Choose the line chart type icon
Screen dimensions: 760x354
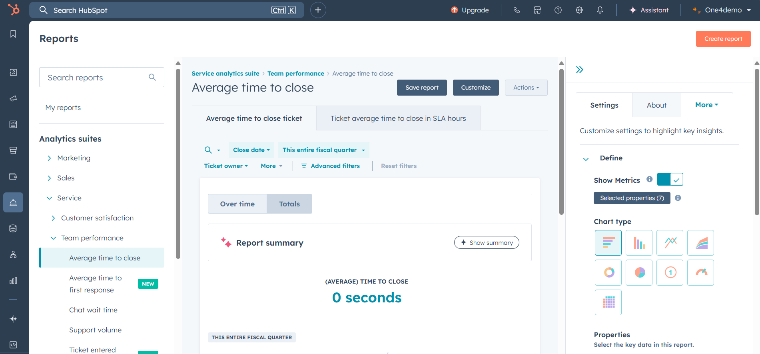[670, 243]
